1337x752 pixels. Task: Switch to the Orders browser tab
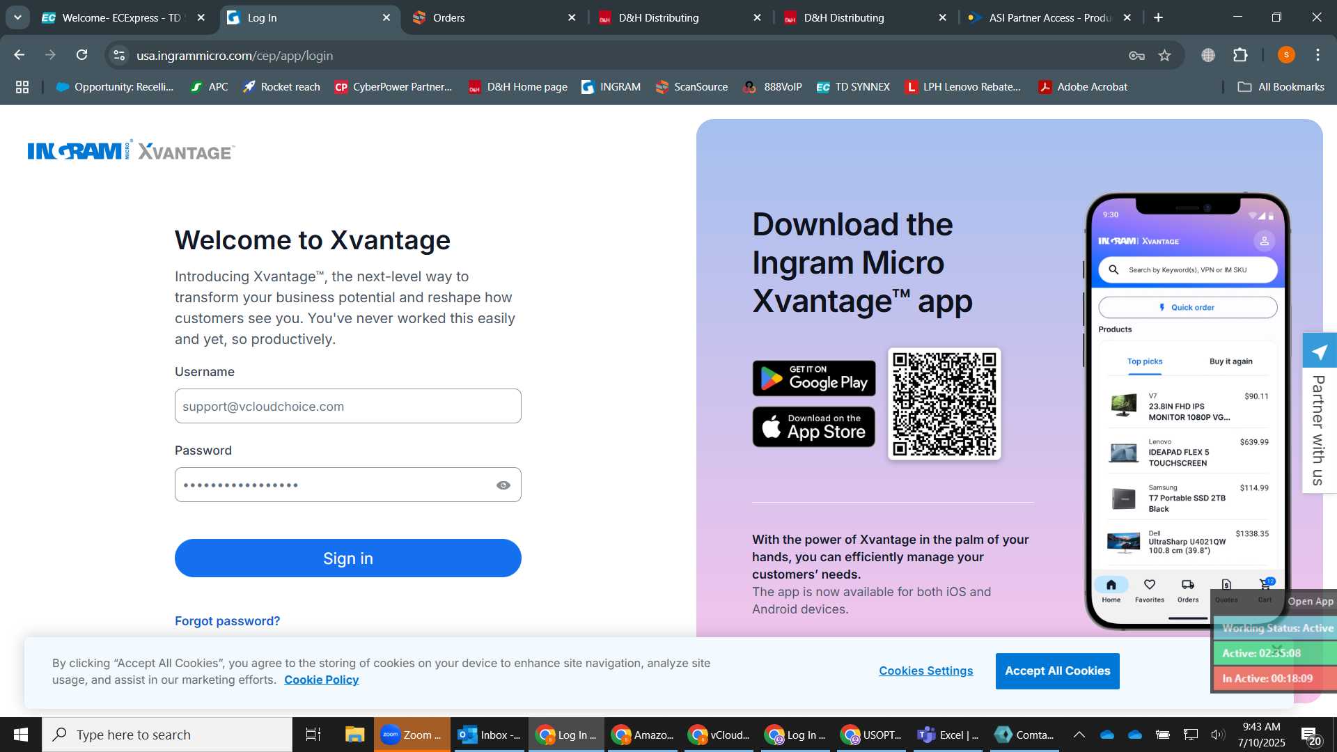(x=494, y=17)
